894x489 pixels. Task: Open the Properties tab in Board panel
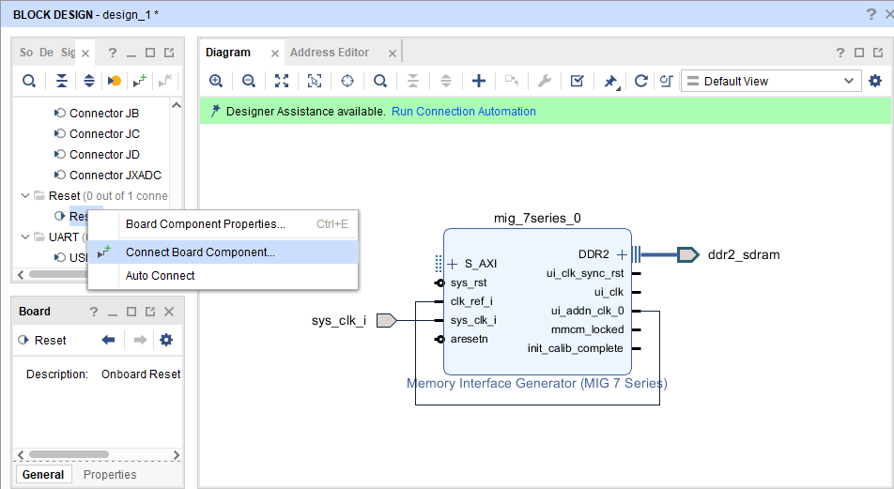coord(110,474)
